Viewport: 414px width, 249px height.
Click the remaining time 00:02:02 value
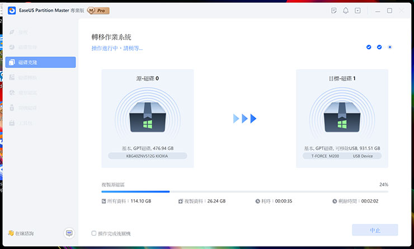[x=370, y=201]
